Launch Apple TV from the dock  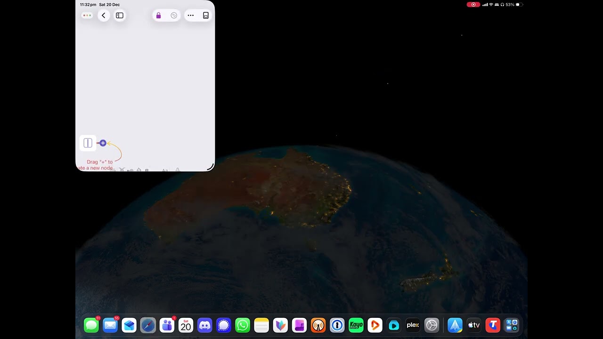[474, 325]
